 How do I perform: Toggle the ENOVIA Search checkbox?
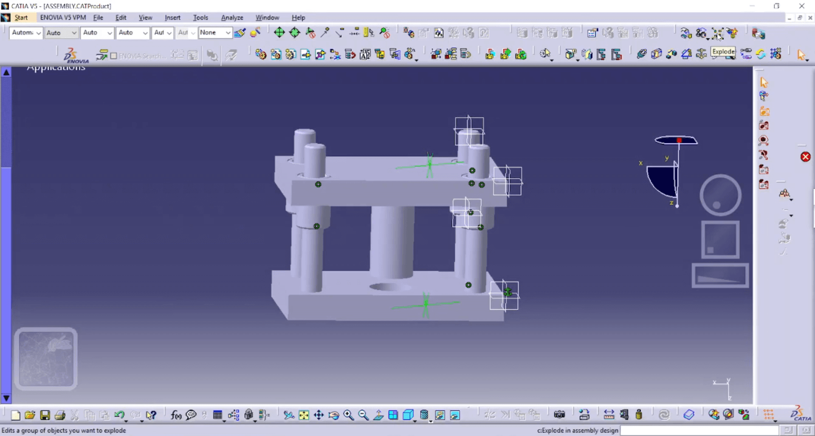click(113, 56)
